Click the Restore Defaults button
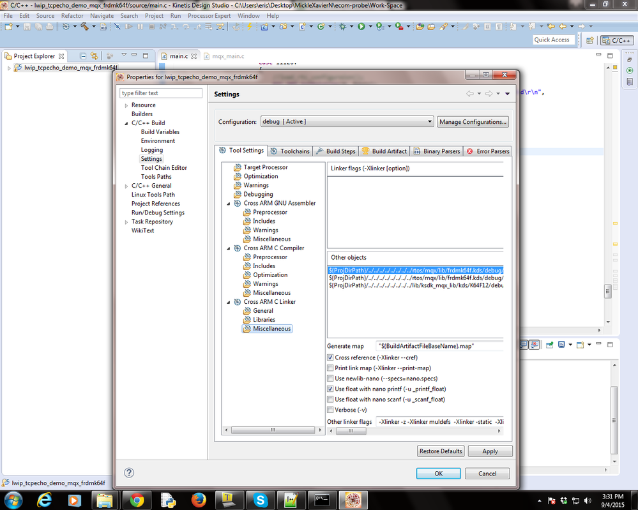The height and width of the screenshot is (510, 638). (441, 451)
